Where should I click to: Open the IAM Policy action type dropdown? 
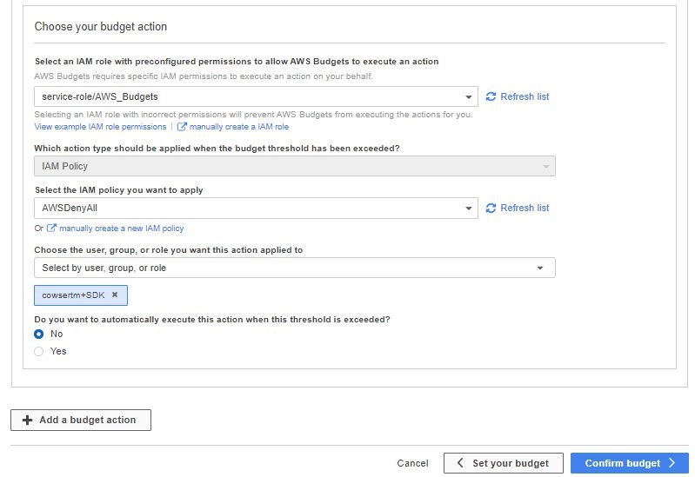click(294, 166)
